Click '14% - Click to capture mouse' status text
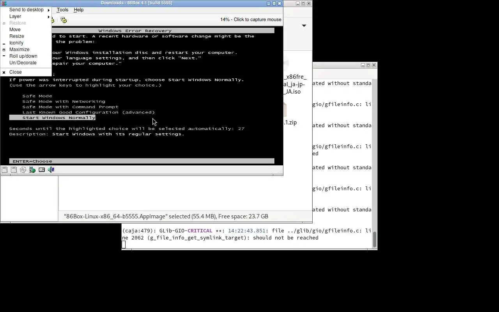This screenshot has height=312, width=499. tap(251, 19)
